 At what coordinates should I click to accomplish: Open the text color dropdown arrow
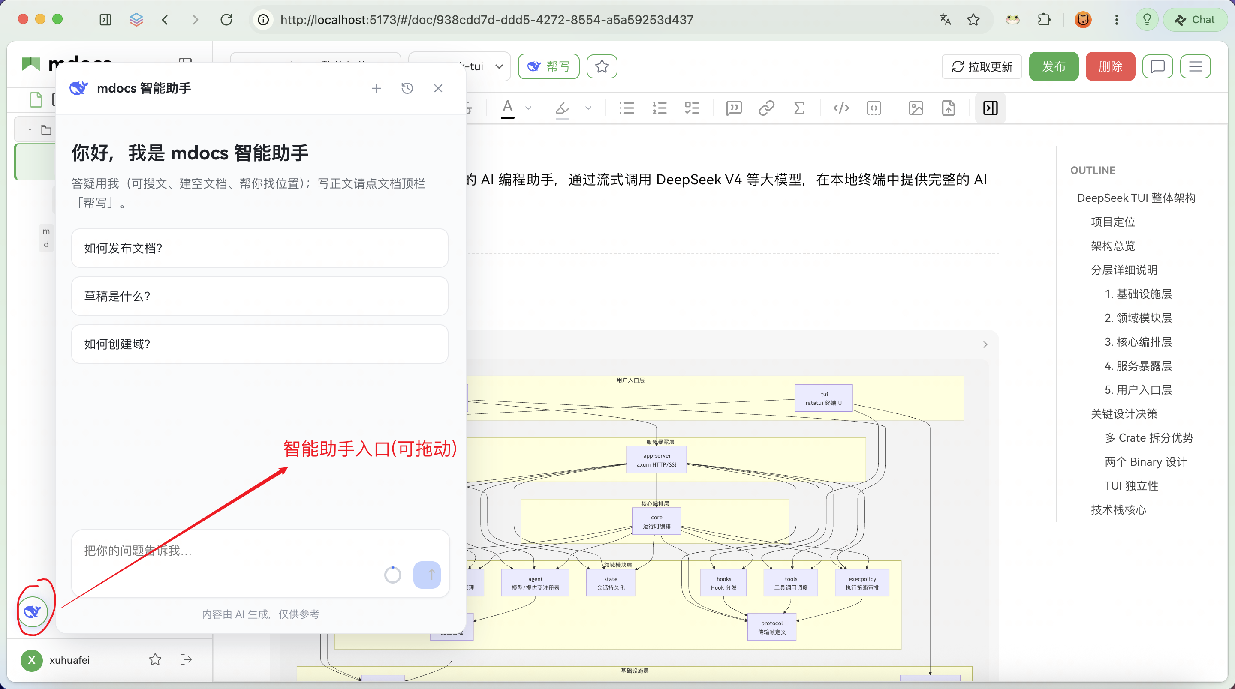click(528, 108)
